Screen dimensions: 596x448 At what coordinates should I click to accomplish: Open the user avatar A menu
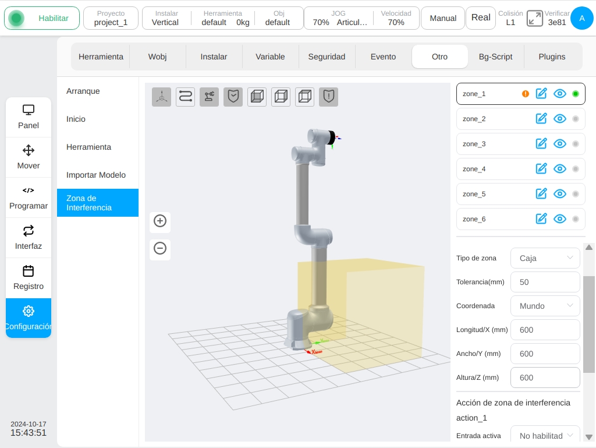coord(581,18)
